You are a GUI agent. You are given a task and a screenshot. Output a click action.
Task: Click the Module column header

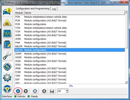point(19,13)
